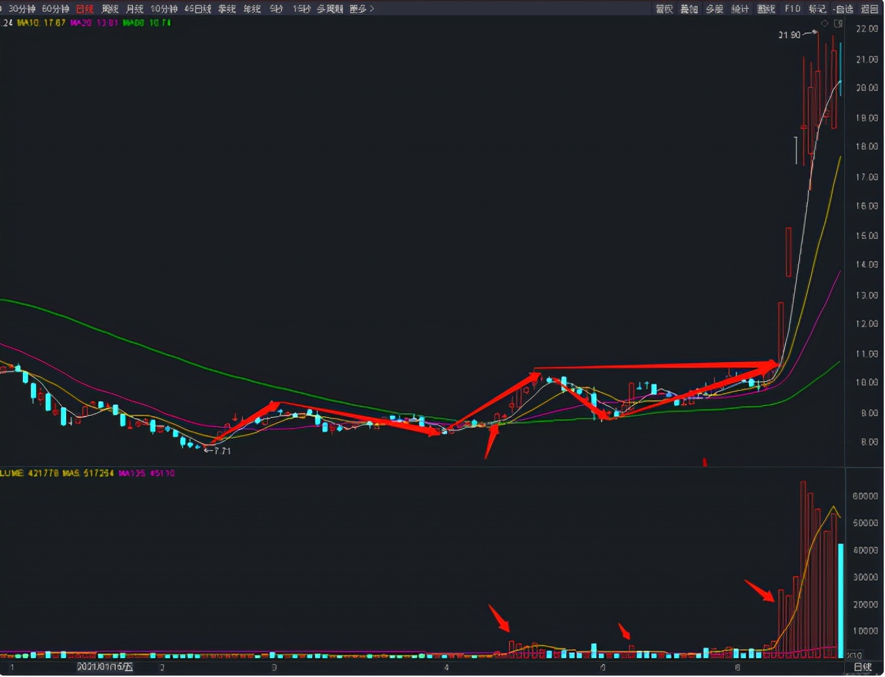The width and height of the screenshot is (885, 677).
Task: Switch to the 30分钟 chart period
Action: (22, 9)
